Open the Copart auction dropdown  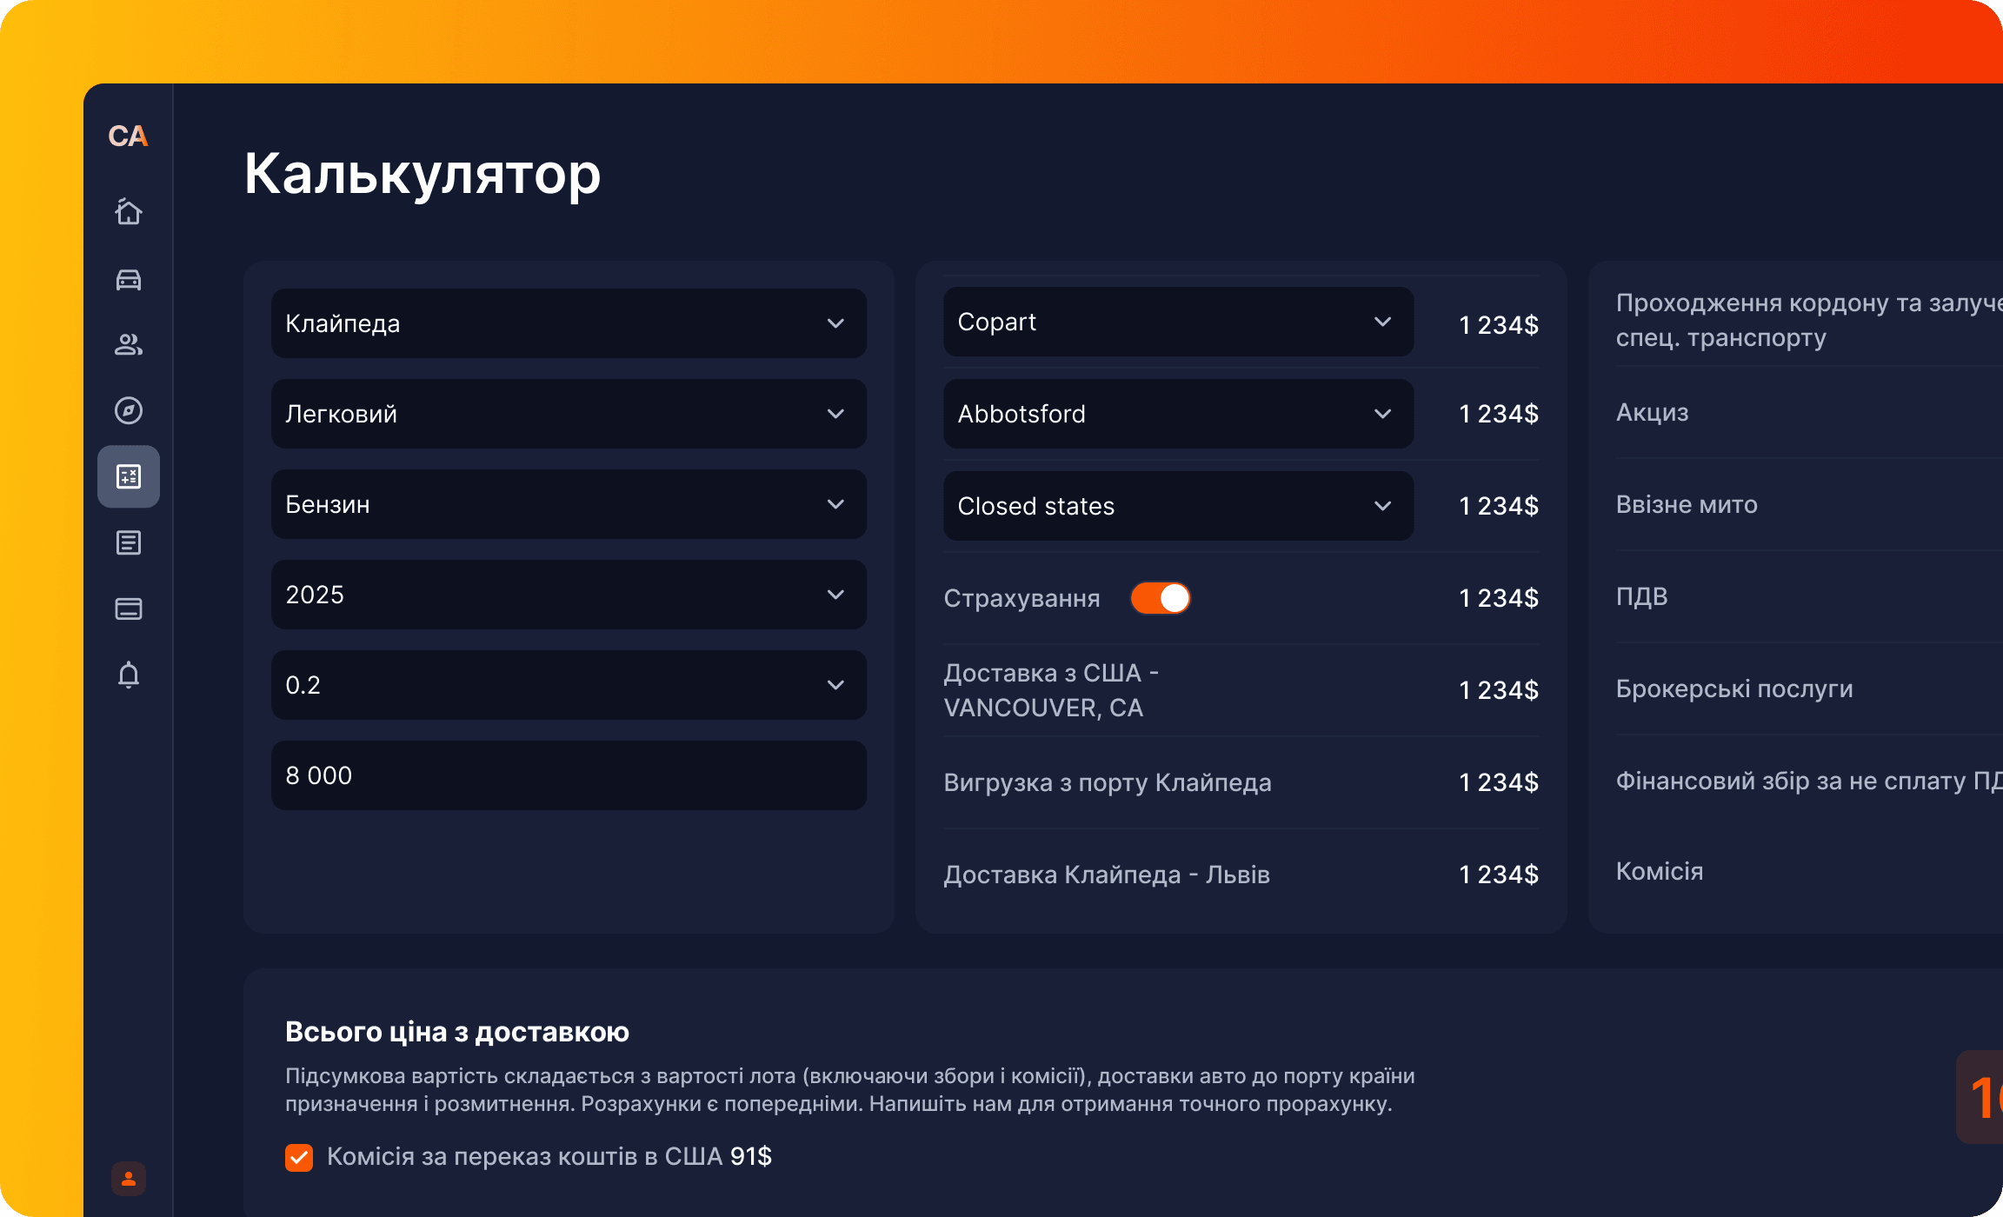click(x=1178, y=322)
